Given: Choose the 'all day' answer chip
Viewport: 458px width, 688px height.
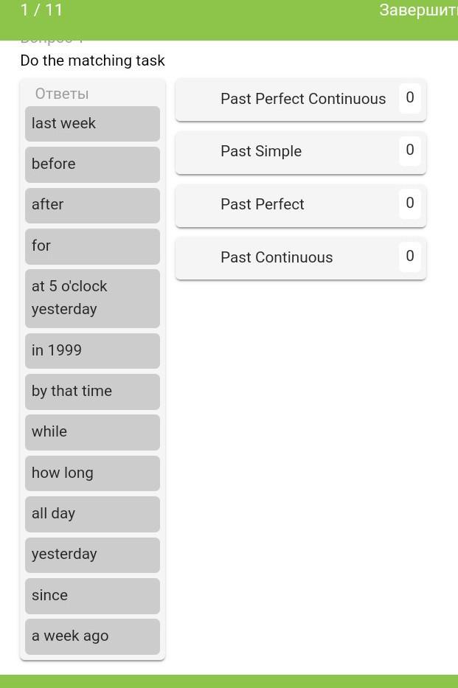Looking at the screenshot, I should click(x=92, y=514).
